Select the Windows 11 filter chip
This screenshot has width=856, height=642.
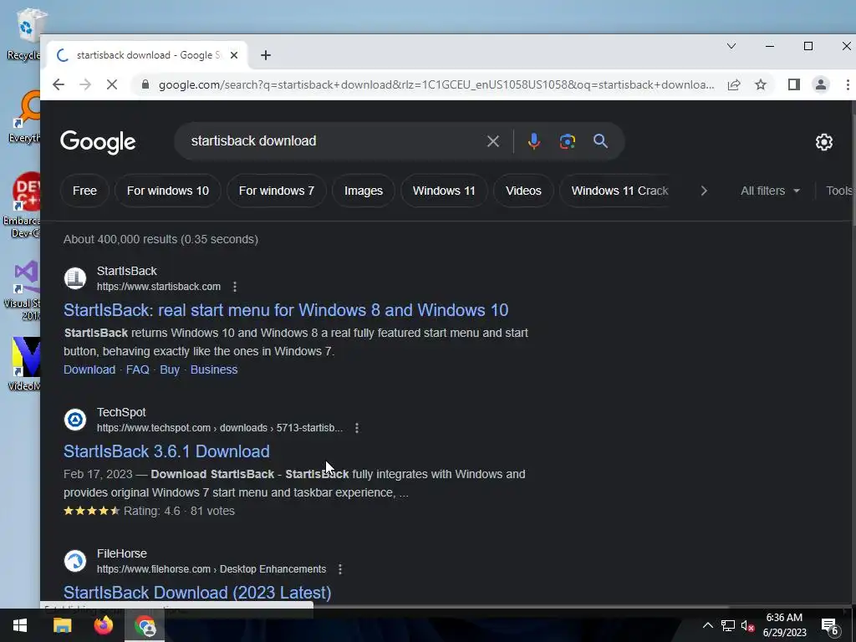[x=444, y=191]
